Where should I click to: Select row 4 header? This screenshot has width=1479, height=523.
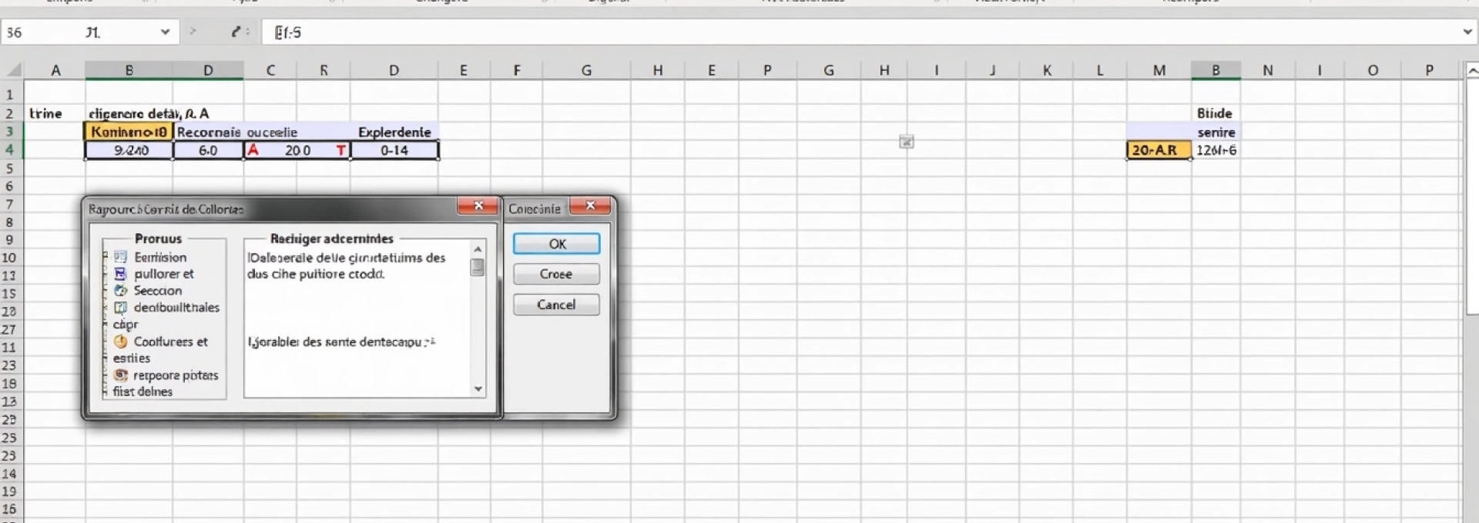11,150
